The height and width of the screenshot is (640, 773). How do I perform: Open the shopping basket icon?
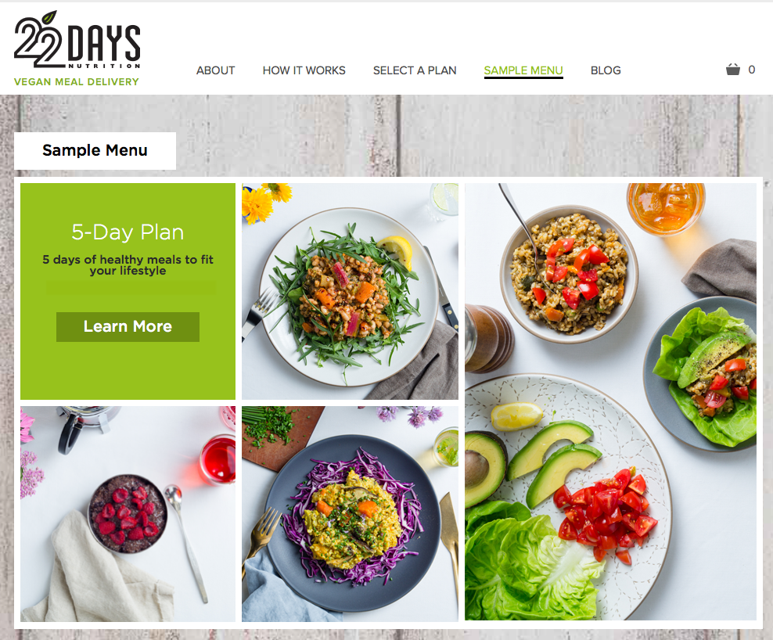coord(732,70)
